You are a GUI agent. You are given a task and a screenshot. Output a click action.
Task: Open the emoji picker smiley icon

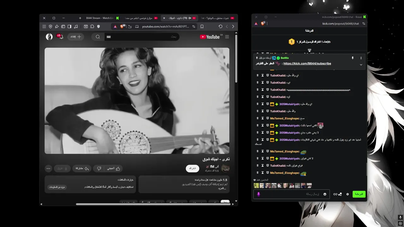pos(325,194)
